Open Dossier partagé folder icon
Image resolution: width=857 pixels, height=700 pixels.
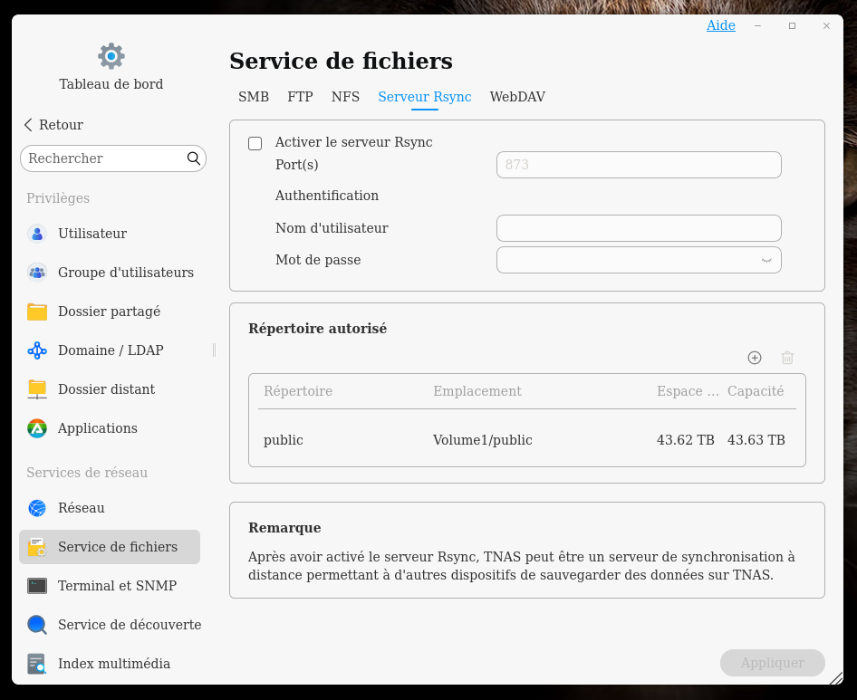tap(37, 312)
